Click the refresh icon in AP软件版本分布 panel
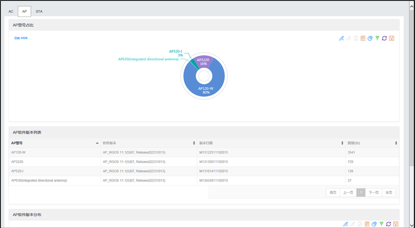The width and height of the screenshot is (415, 228). [389, 224]
